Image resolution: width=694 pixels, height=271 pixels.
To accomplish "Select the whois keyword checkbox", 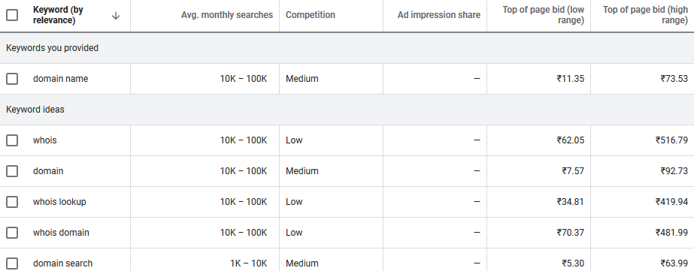I will [12, 140].
